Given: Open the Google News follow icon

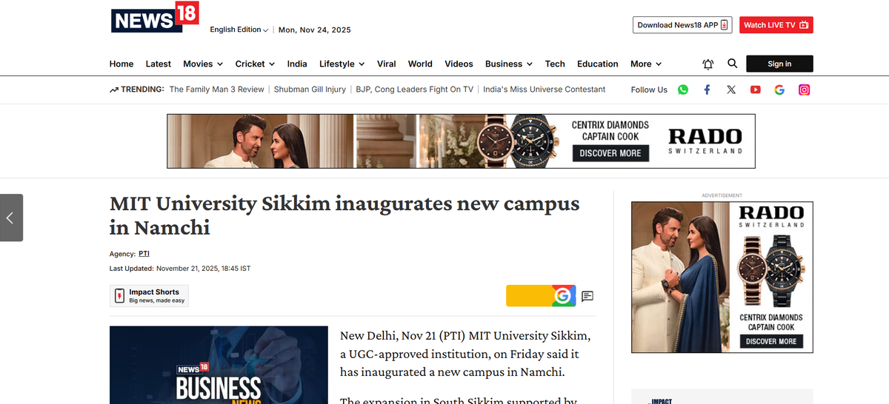Looking at the screenshot, I should point(779,90).
